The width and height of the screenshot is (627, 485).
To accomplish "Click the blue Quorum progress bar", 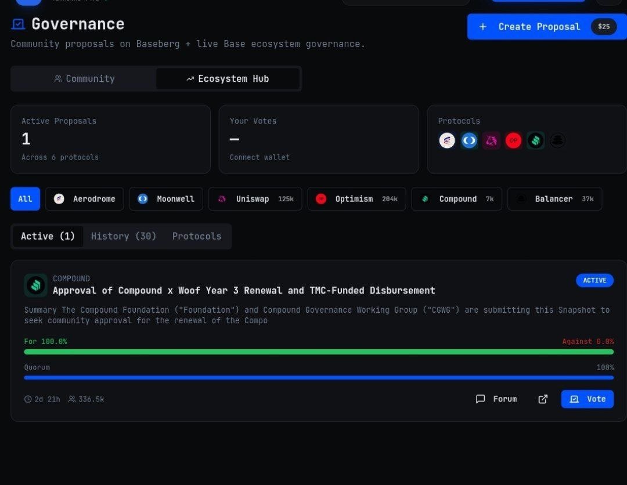I will pos(319,378).
